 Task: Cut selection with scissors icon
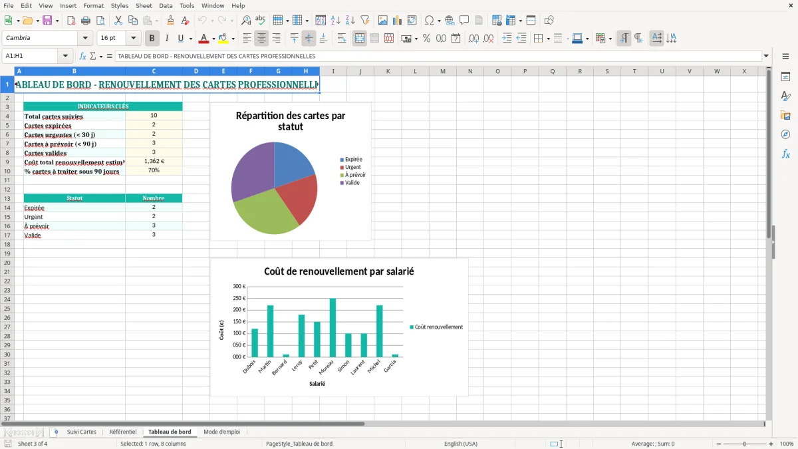tap(118, 21)
